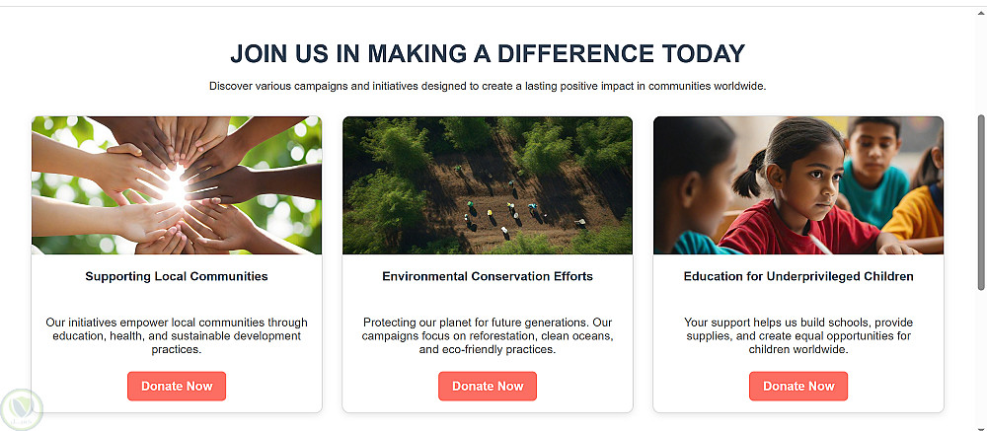
Task: Click the build schools description paragraph
Action: pyautogui.click(x=798, y=335)
